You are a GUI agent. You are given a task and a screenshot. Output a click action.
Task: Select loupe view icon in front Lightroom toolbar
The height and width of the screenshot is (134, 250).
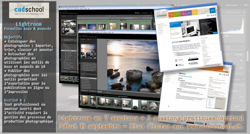pyautogui.click(x=98, y=92)
